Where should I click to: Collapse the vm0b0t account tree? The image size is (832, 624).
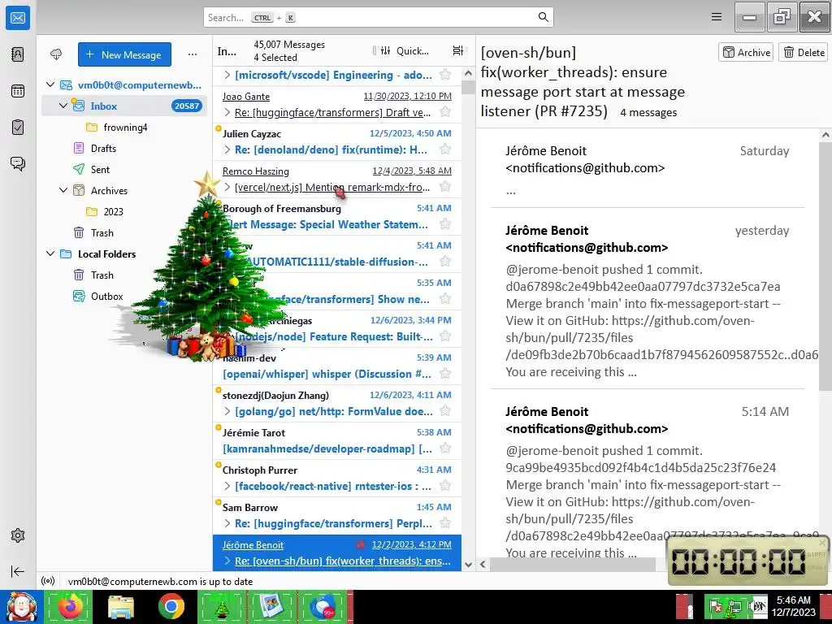[x=50, y=84]
